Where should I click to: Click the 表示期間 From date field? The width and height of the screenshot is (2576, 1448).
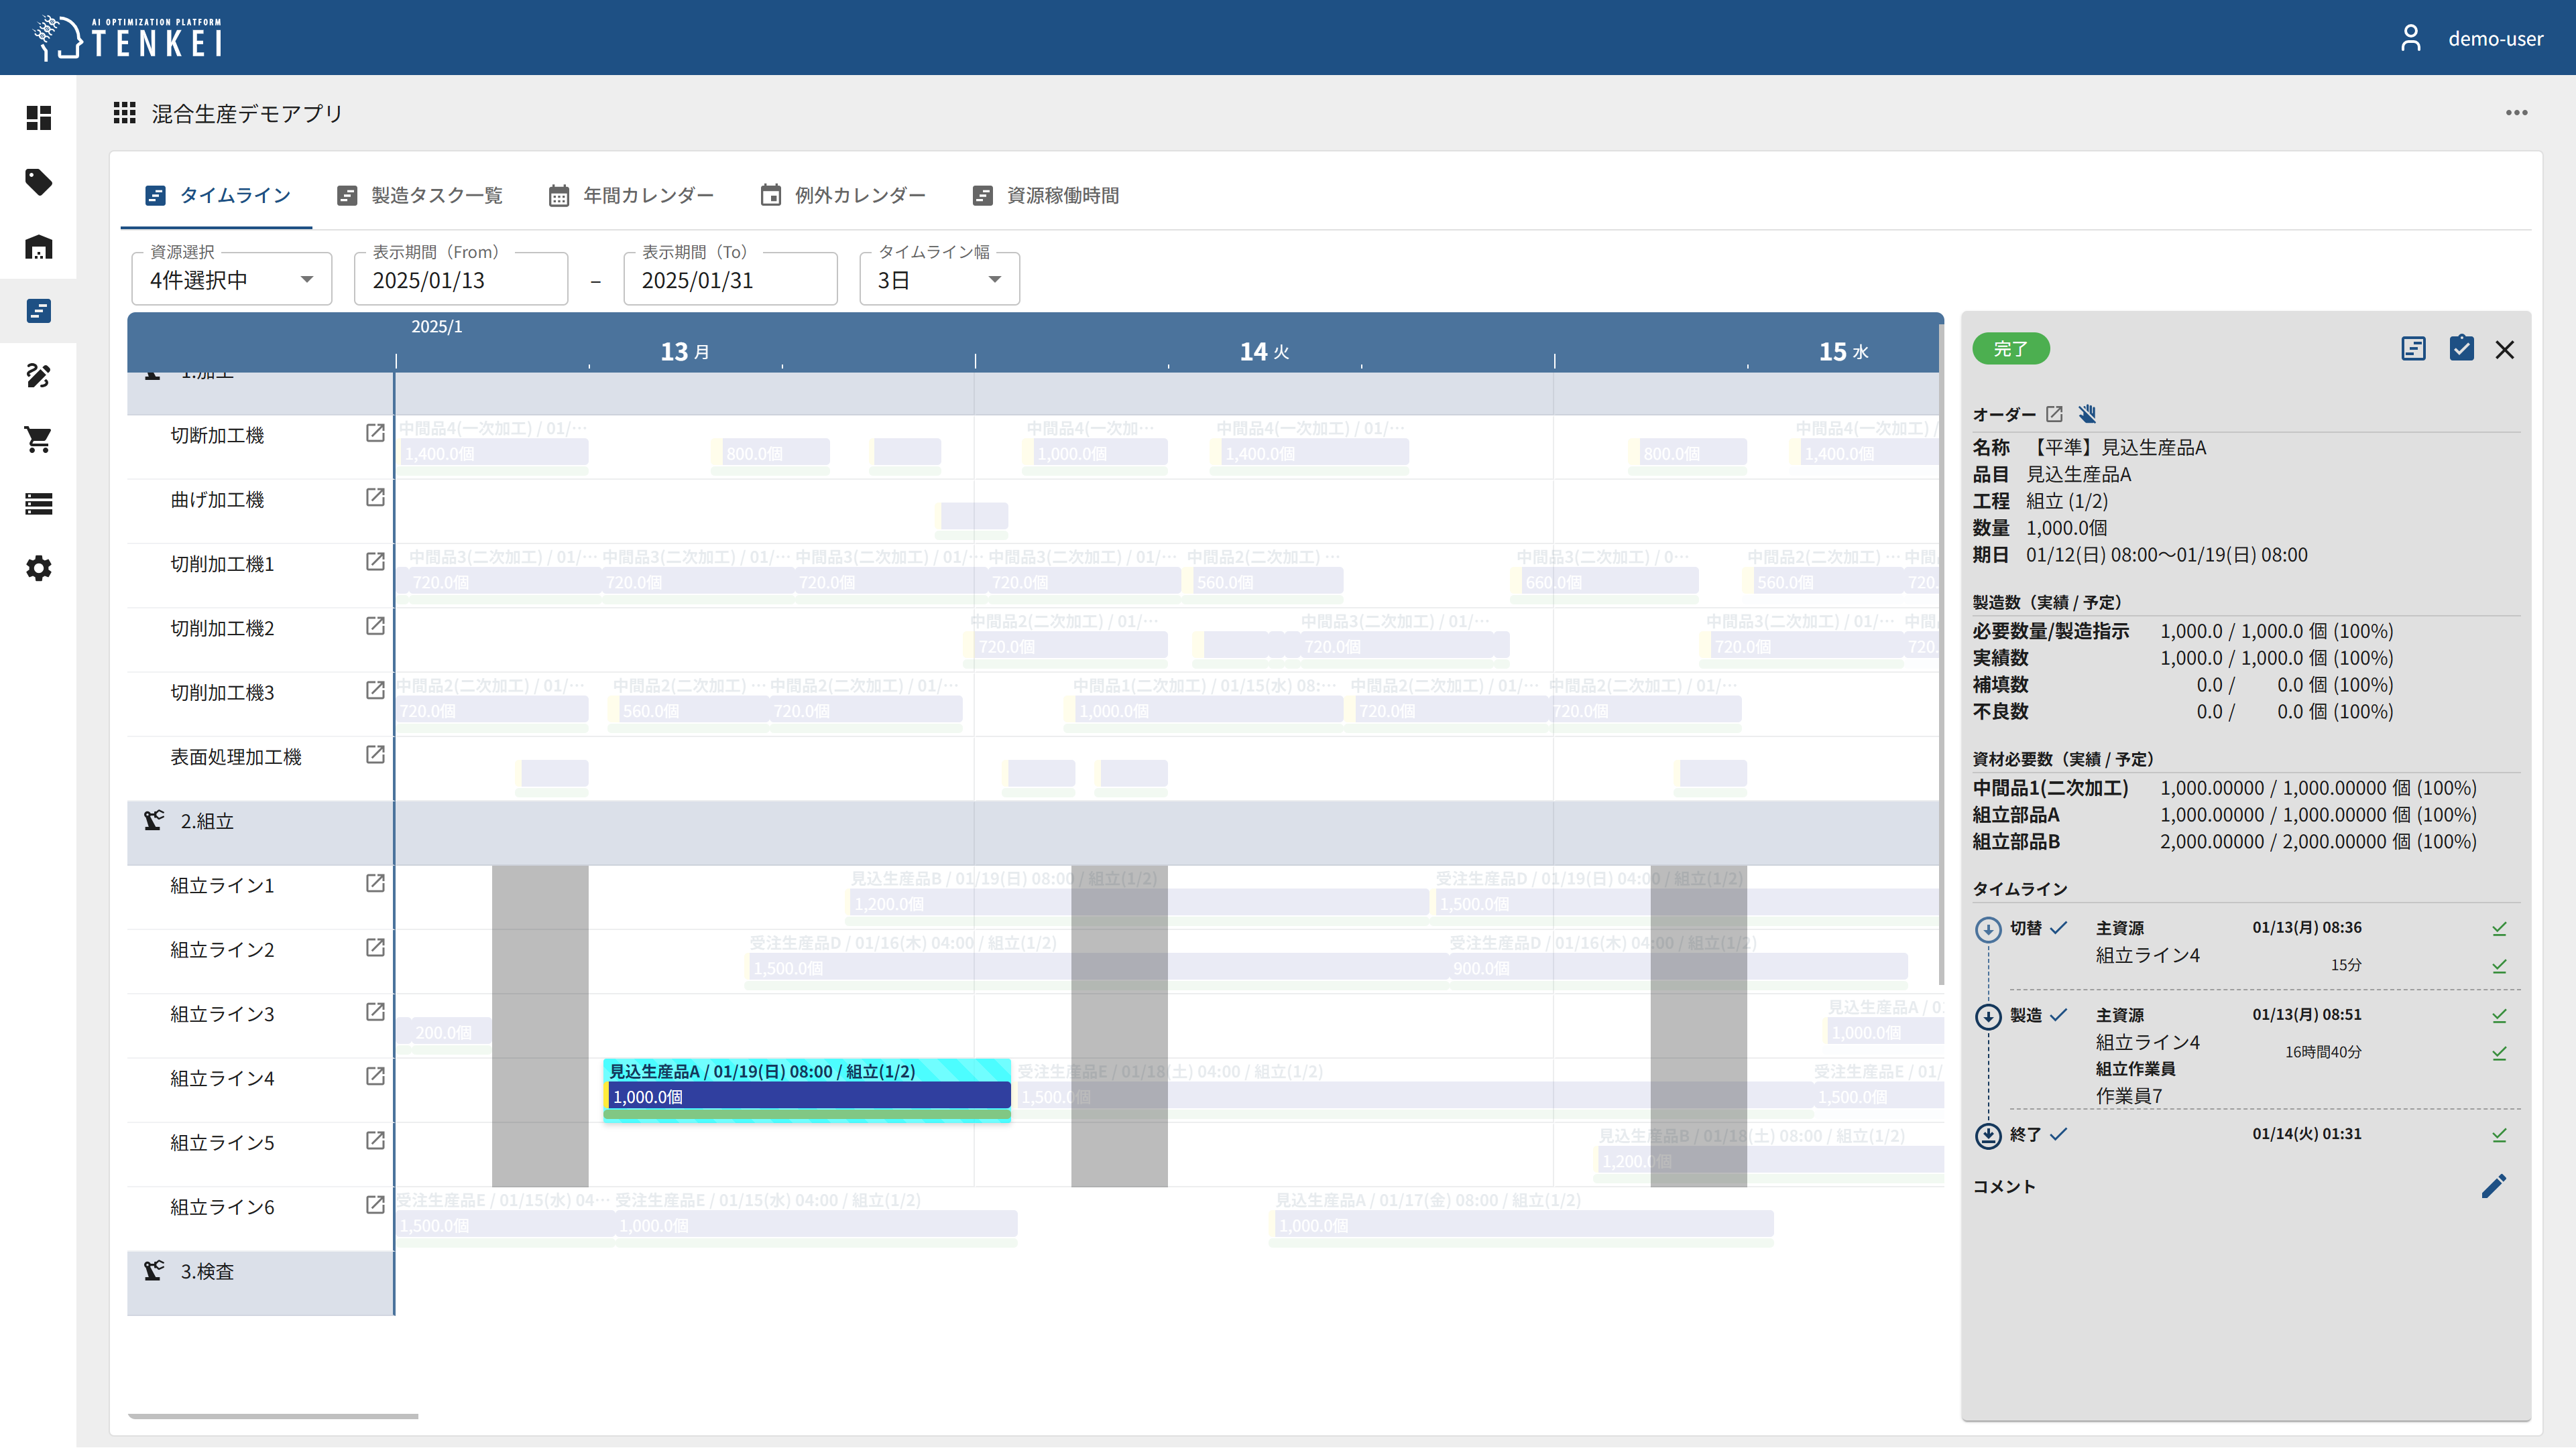[x=461, y=280]
